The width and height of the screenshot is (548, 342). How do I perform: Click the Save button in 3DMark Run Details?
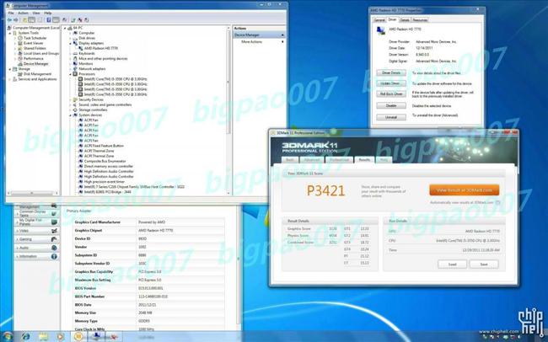[x=484, y=265]
